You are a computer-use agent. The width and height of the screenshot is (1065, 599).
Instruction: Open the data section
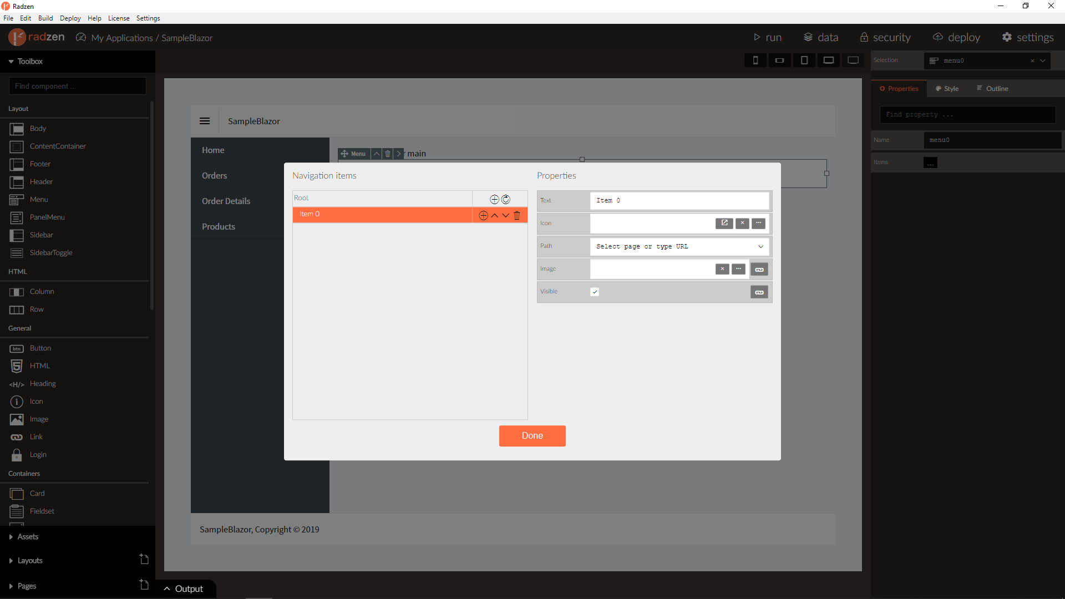(x=821, y=38)
